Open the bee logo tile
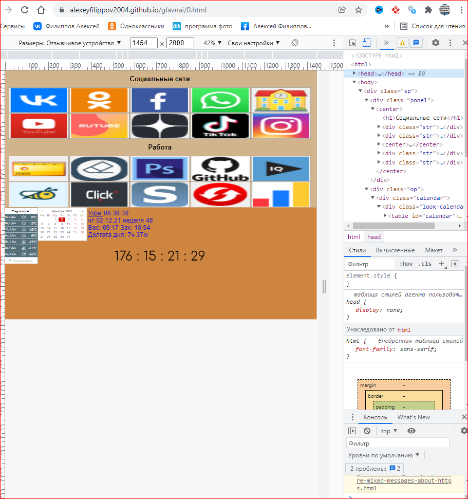This screenshot has width=468, height=499. coord(39,194)
